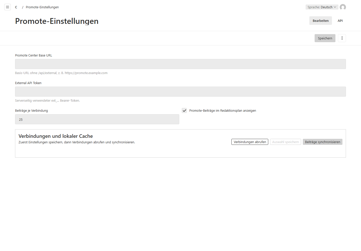Open the hamburger sidebar menu

click(8, 7)
